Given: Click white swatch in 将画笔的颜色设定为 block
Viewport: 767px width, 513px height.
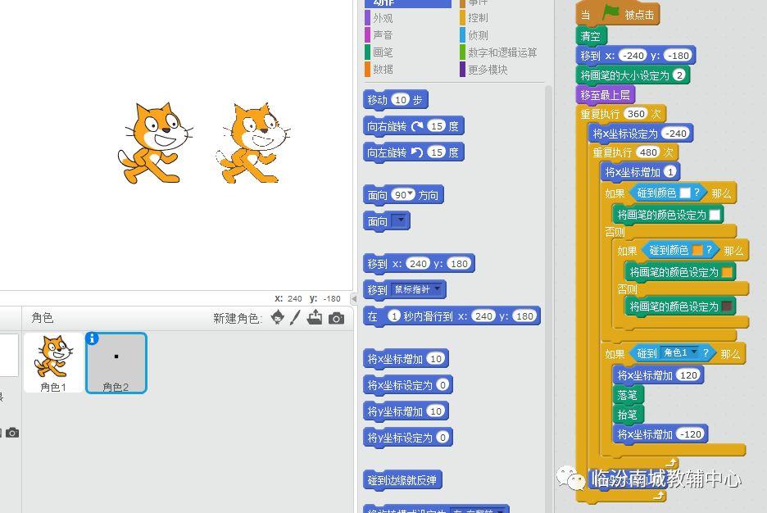Looking at the screenshot, I should (x=715, y=215).
